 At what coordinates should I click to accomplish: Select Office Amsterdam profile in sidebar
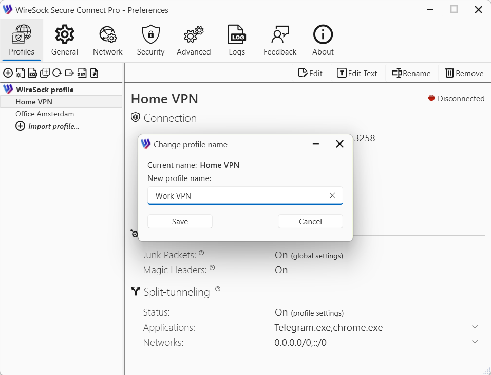tap(45, 114)
